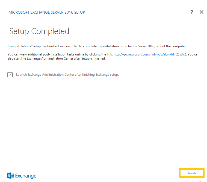Viewport: 207px width, 182px height.
Task: Toggle option via 'Launch Exchange Administration Center' label
Action: click(x=45, y=75)
